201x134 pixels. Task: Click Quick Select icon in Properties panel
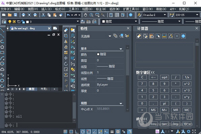(x=127, y=36)
